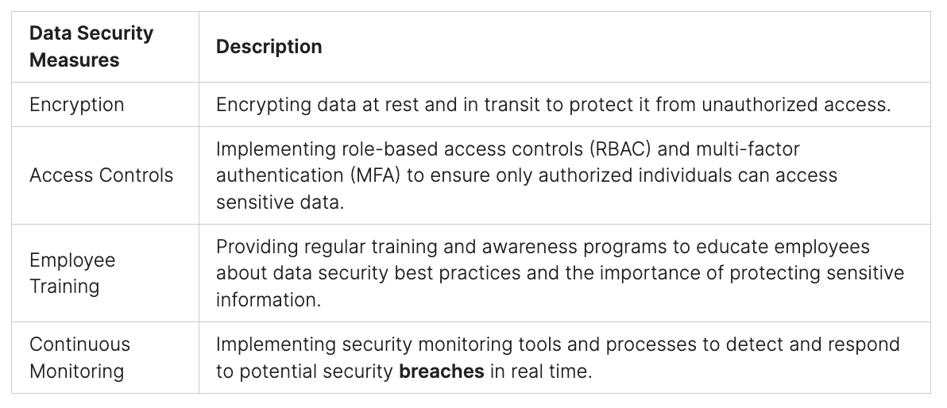Click the 'Description' column header

pos(269,46)
